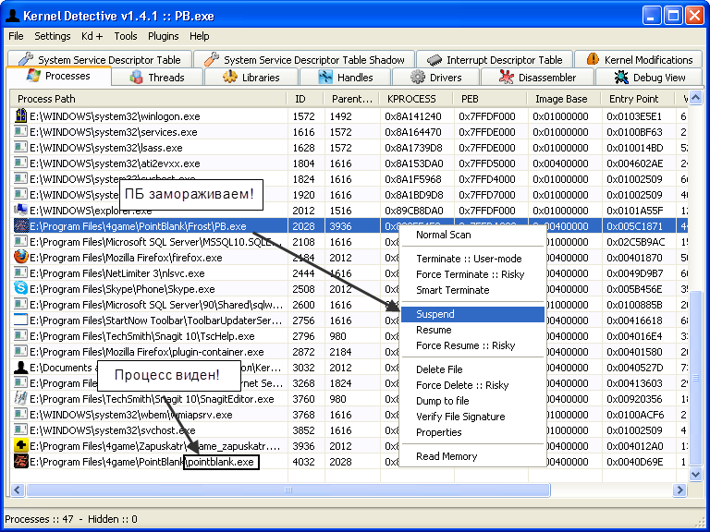Open Properties from context menu
The image size is (710, 532).
(x=472, y=432)
